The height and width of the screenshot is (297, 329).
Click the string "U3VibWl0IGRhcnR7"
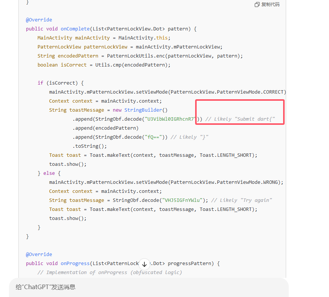171,119
